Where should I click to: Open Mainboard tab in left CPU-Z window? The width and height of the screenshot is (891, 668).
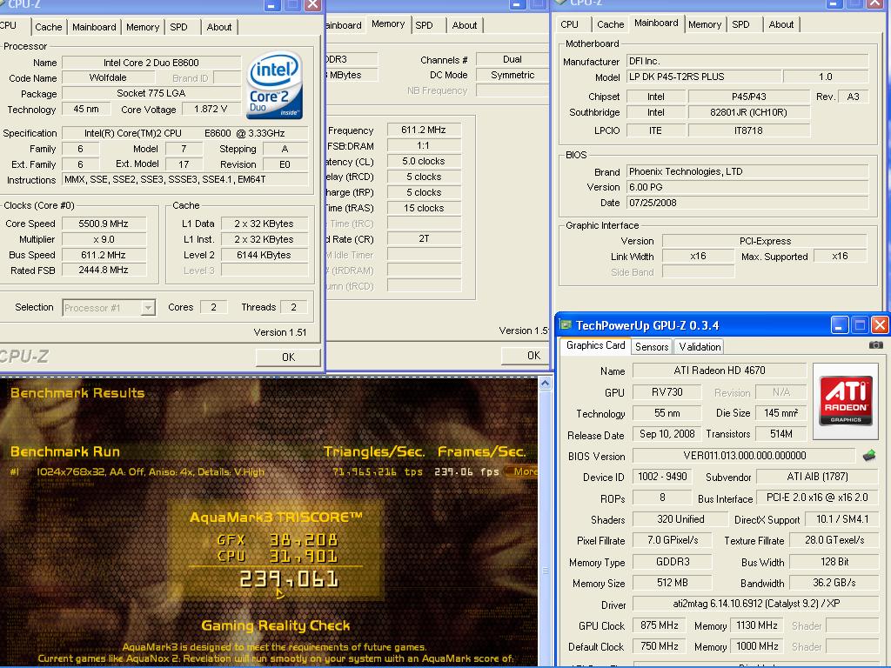click(94, 27)
